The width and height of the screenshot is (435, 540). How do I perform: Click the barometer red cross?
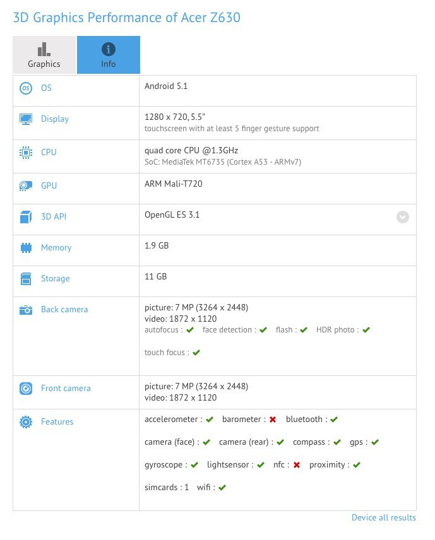(x=273, y=420)
